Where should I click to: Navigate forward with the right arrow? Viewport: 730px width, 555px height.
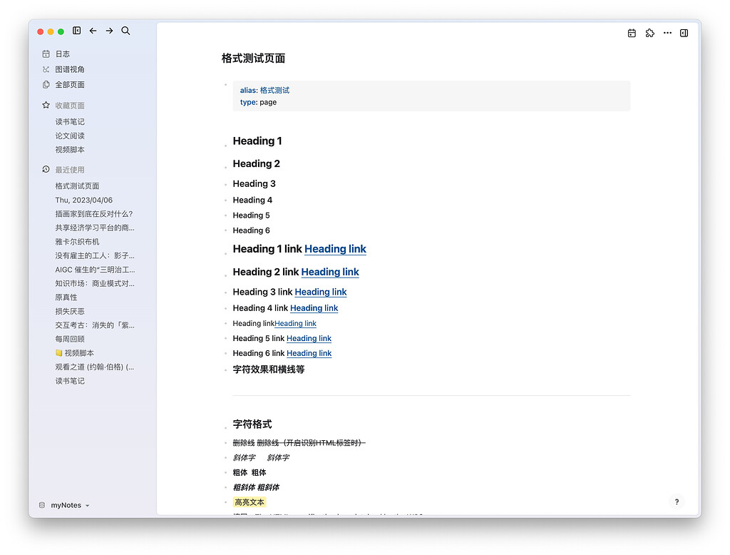tap(109, 31)
